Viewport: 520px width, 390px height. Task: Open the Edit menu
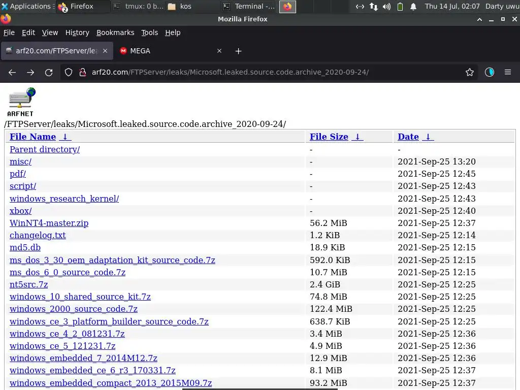[x=28, y=32]
